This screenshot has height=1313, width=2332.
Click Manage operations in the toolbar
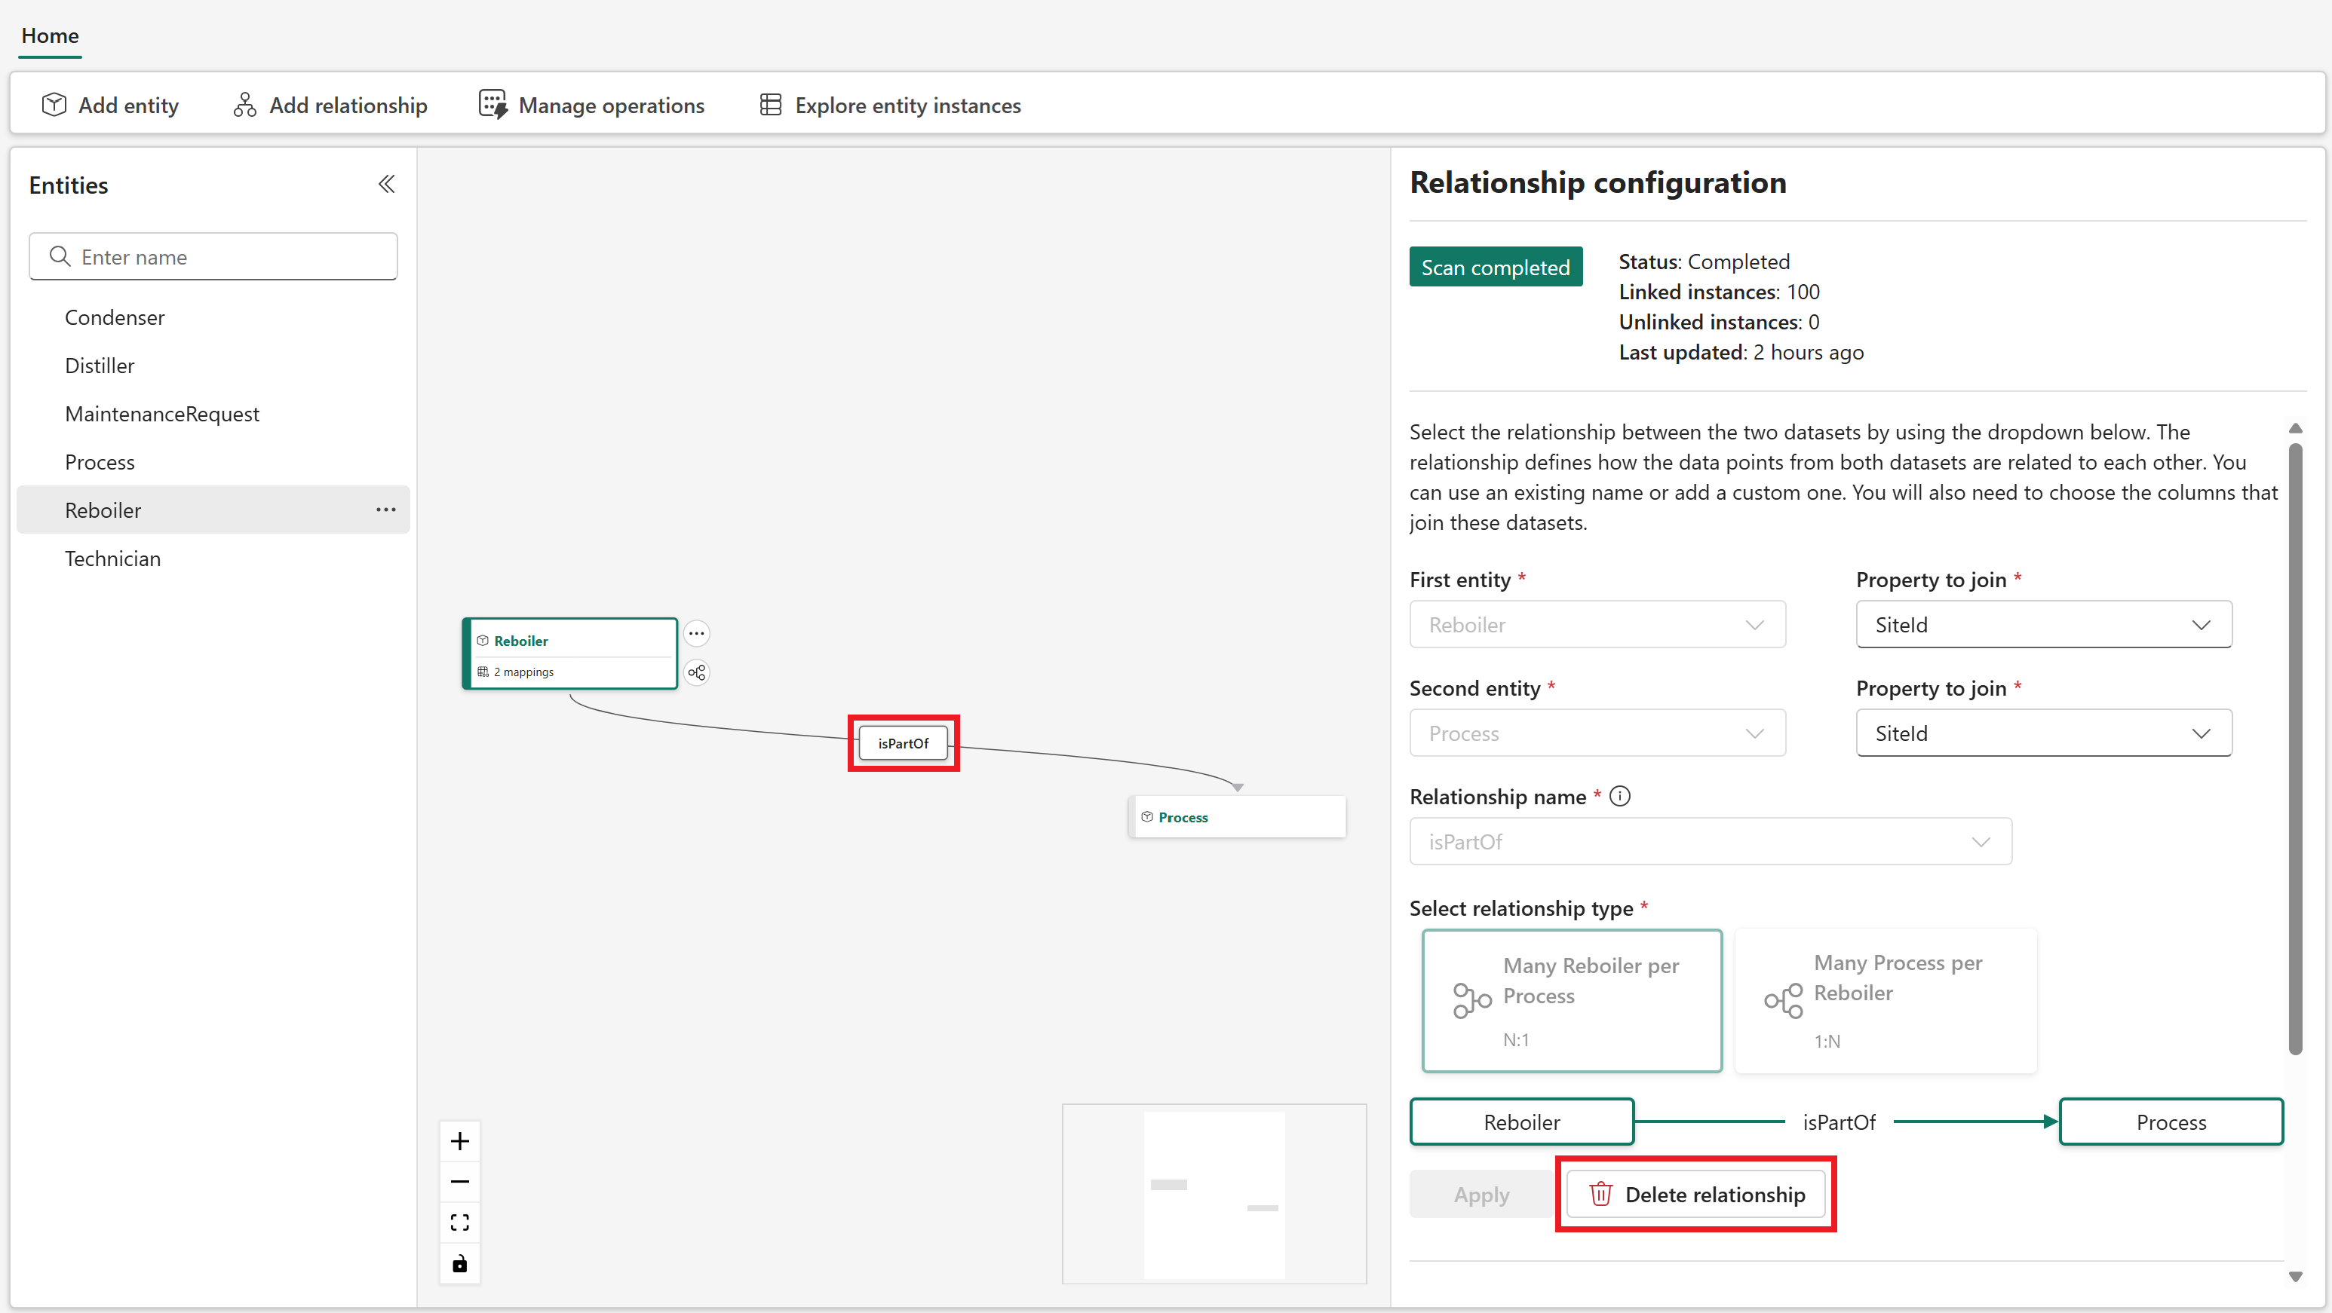tap(591, 105)
